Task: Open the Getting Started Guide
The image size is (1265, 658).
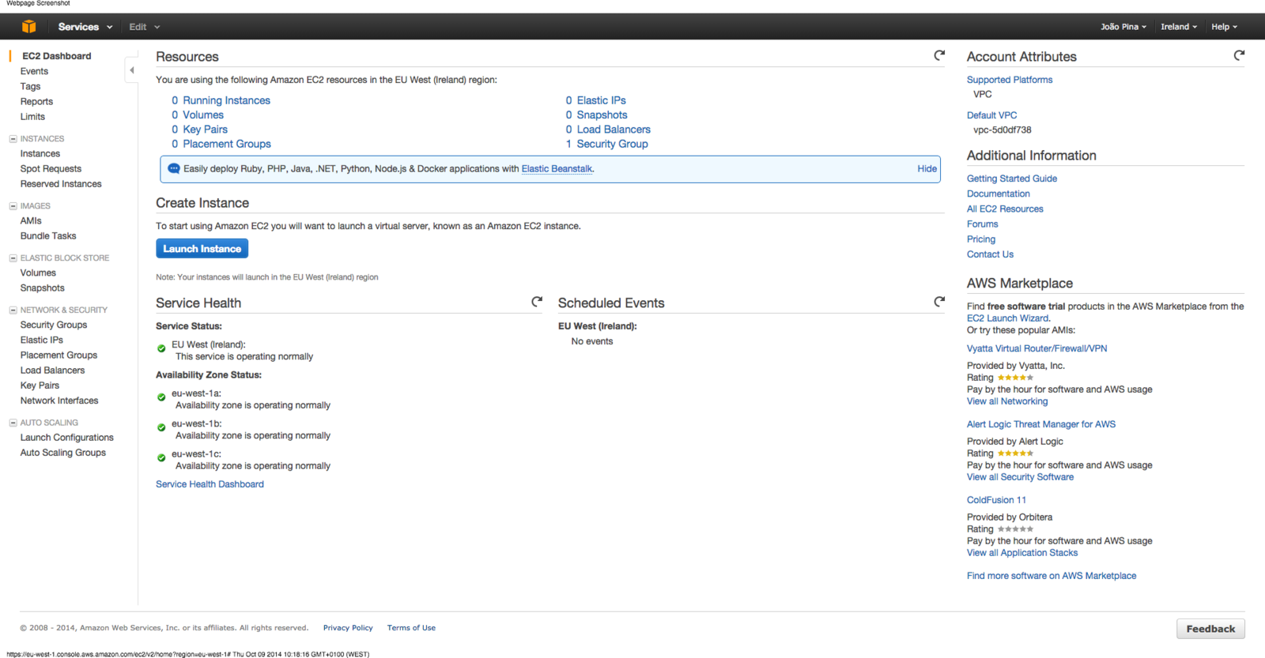Action: (1012, 179)
